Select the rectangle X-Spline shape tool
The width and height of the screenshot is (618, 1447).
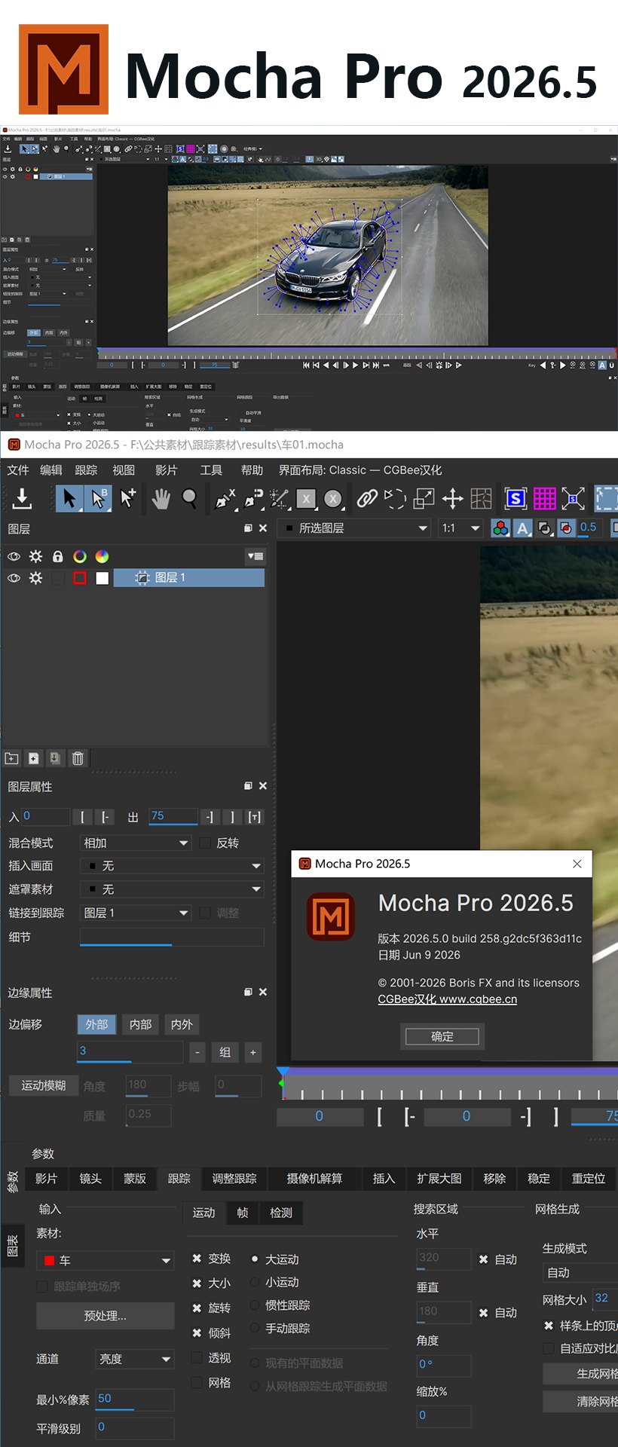pyautogui.click(x=305, y=498)
